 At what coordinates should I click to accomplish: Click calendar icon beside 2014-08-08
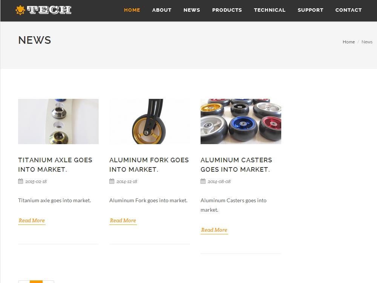[x=203, y=181]
